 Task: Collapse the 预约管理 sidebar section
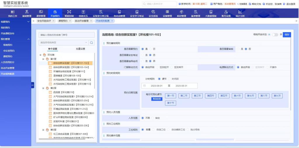[x=28, y=39]
